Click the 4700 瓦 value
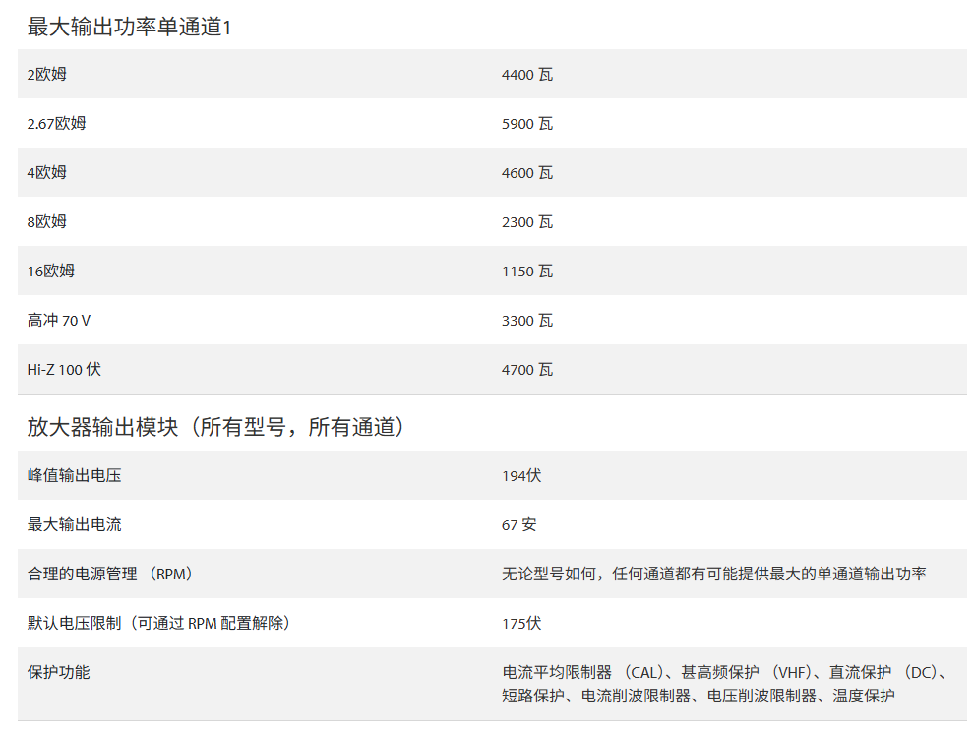Viewport: 974px width, 729px height. (x=527, y=370)
